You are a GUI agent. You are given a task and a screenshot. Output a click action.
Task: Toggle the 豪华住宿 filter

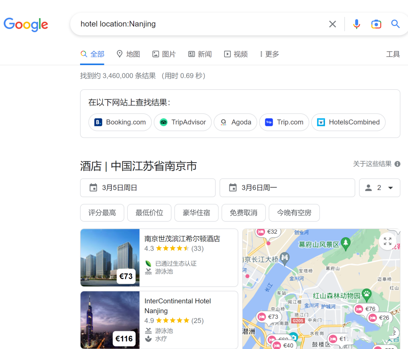click(196, 213)
